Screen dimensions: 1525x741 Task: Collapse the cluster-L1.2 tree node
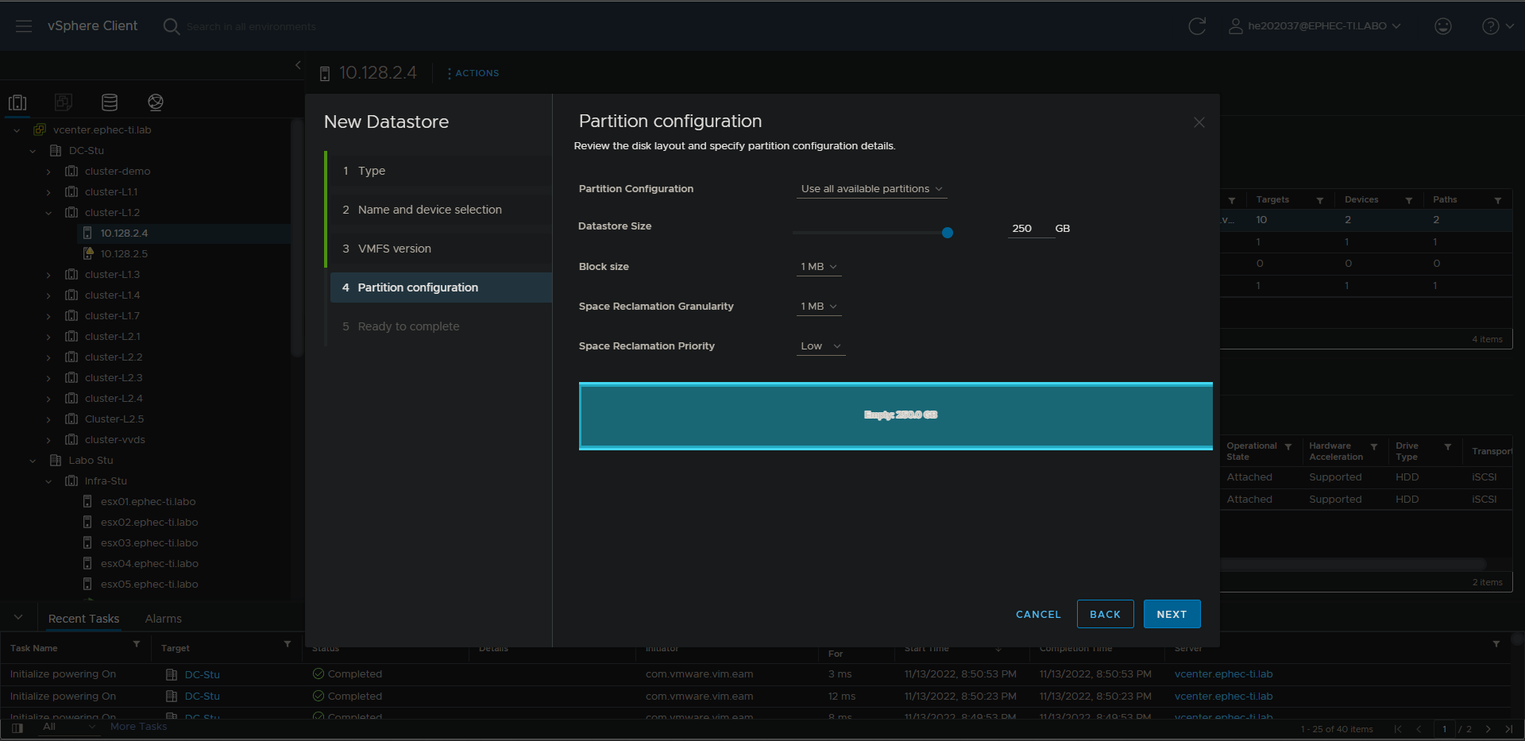pyautogui.click(x=48, y=213)
